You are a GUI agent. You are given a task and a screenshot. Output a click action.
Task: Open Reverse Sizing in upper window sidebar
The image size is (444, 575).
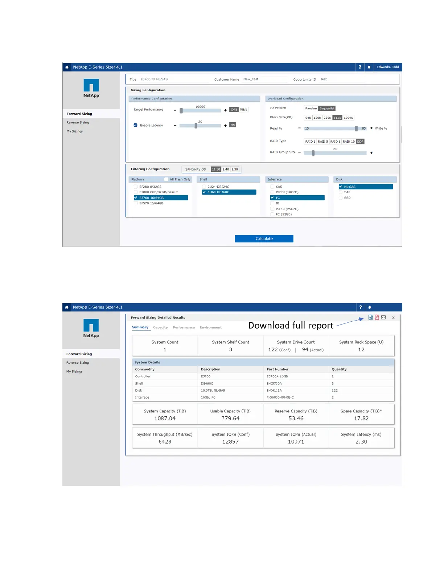78,123
